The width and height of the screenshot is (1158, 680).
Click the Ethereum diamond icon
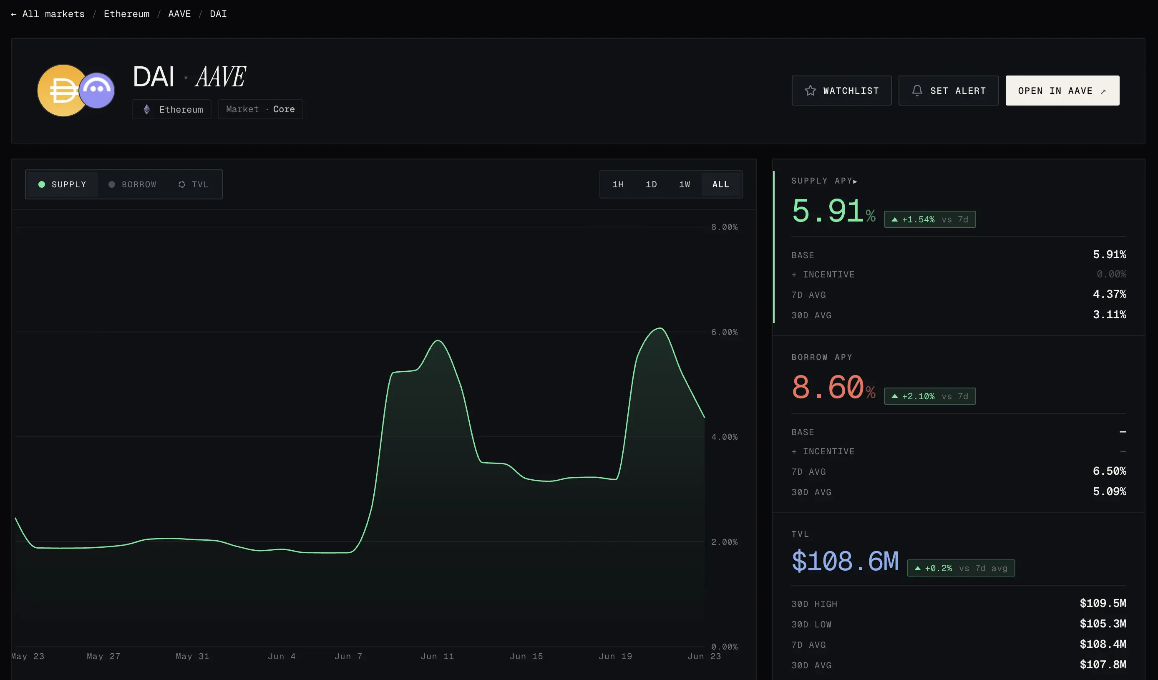146,109
